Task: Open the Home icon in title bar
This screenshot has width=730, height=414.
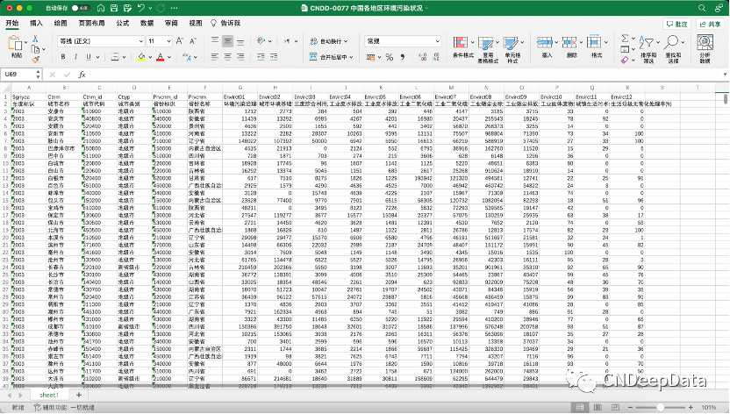Action: (x=101, y=8)
